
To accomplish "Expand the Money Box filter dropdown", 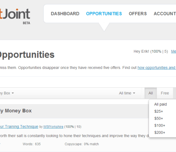I will (7, 93).
